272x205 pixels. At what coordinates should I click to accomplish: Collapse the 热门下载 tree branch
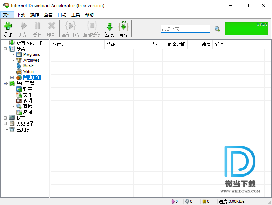5,83
